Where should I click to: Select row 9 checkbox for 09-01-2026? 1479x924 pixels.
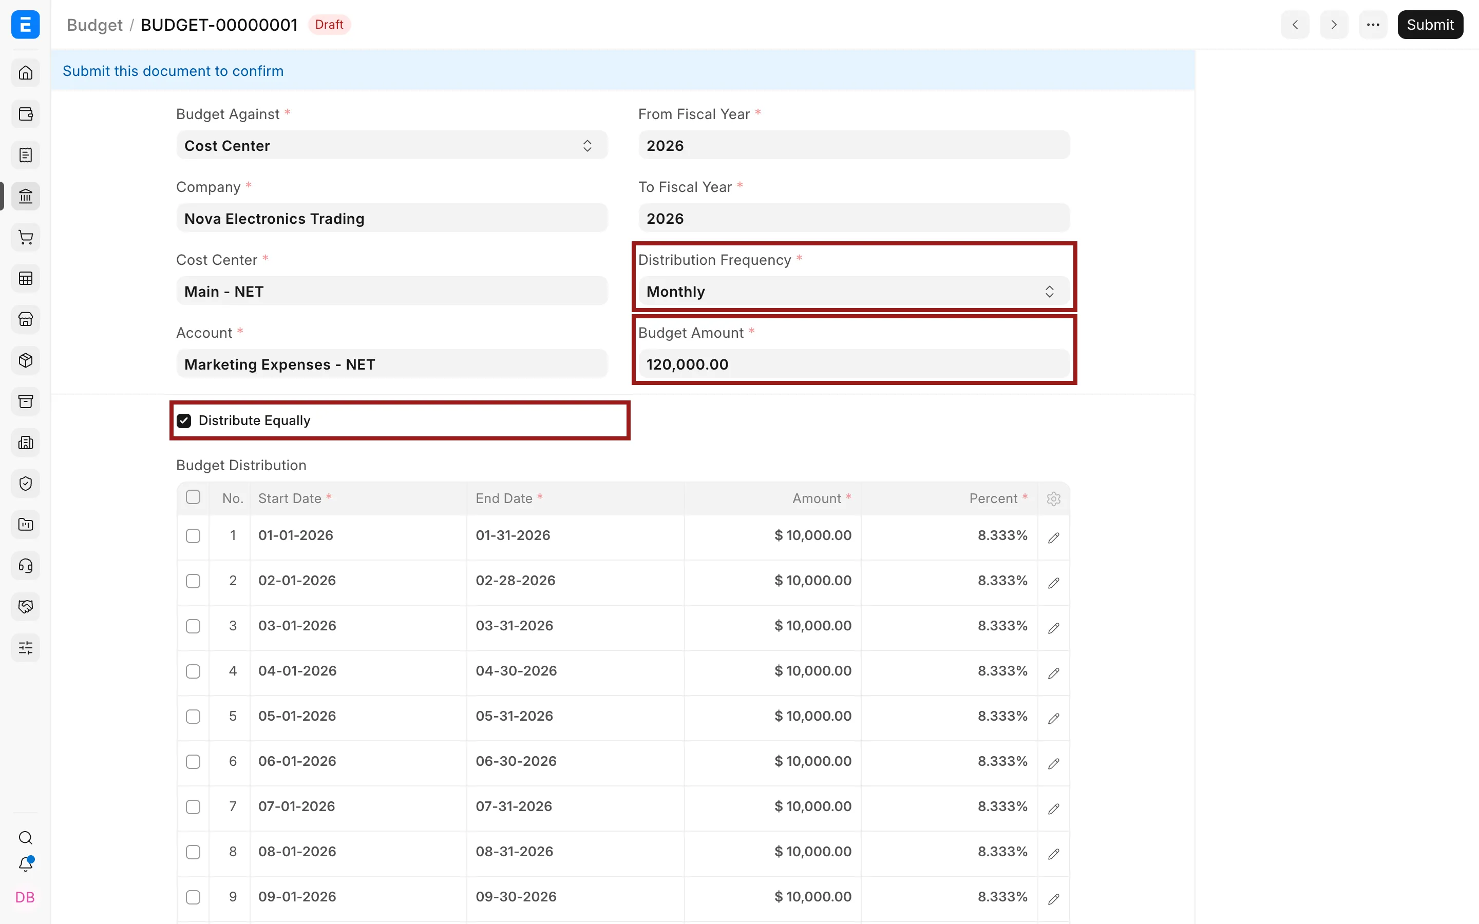pyautogui.click(x=193, y=897)
